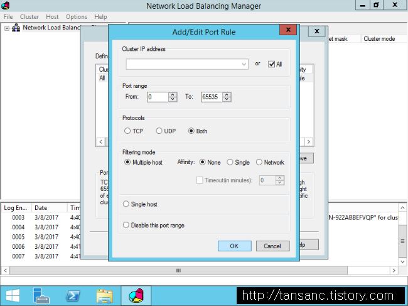Open the Cluster IP address dropdown
This screenshot has width=408, height=306.
click(244, 64)
